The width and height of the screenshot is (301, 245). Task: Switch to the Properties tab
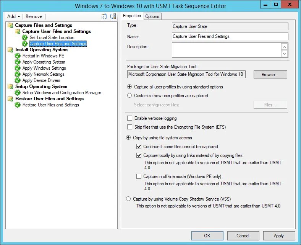tap(132, 16)
